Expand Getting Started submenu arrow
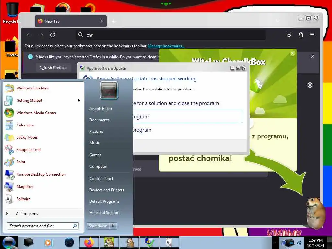This screenshot has height=249, width=332. pyautogui.click(x=79, y=101)
